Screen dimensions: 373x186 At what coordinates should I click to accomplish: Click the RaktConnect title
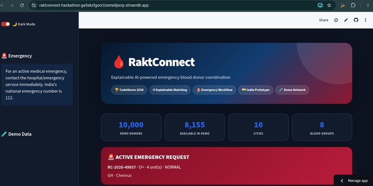pyautogui.click(x=162, y=62)
